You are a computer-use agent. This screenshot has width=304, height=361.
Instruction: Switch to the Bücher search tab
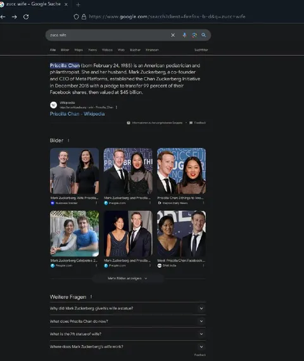[135, 50]
